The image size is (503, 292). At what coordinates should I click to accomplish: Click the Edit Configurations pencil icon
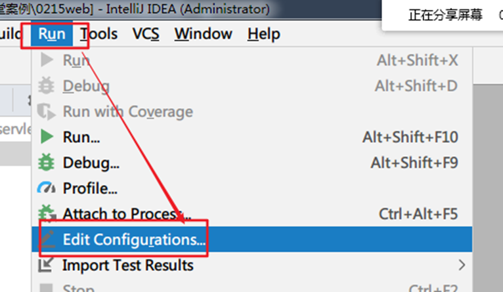point(47,240)
